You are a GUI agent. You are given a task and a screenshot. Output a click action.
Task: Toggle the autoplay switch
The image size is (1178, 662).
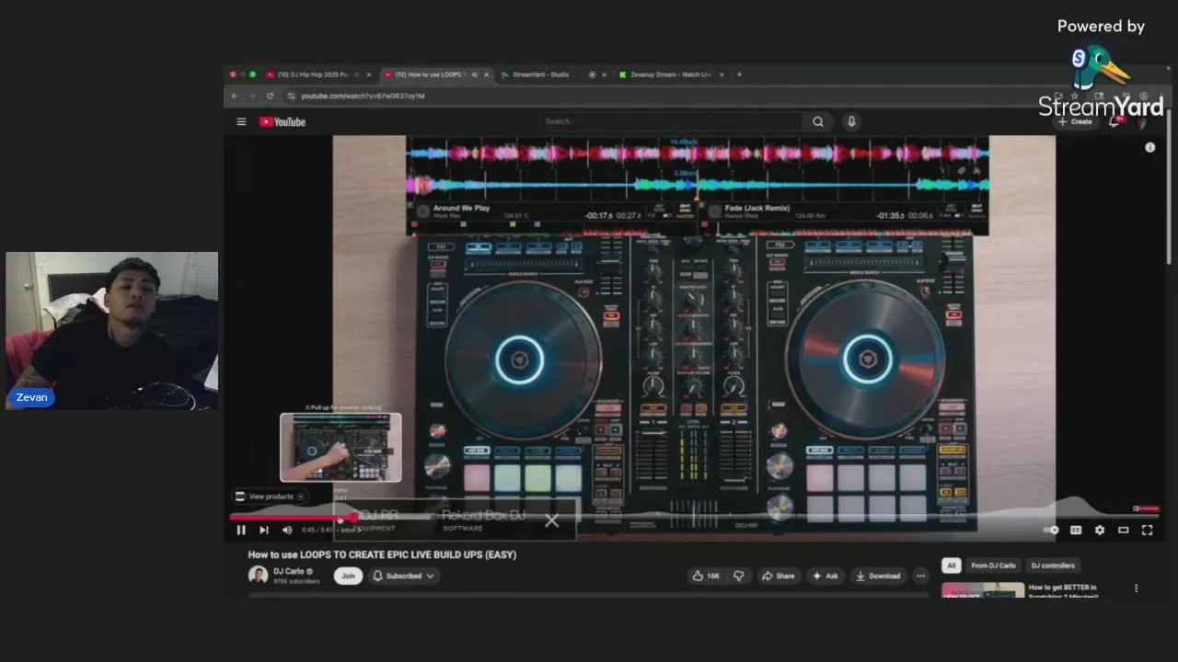click(x=1052, y=530)
